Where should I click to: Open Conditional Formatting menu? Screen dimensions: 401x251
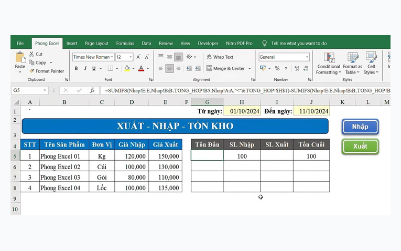pyautogui.click(x=329, y=63)
